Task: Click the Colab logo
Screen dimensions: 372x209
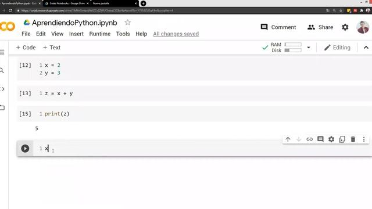Action: point(8,26)
